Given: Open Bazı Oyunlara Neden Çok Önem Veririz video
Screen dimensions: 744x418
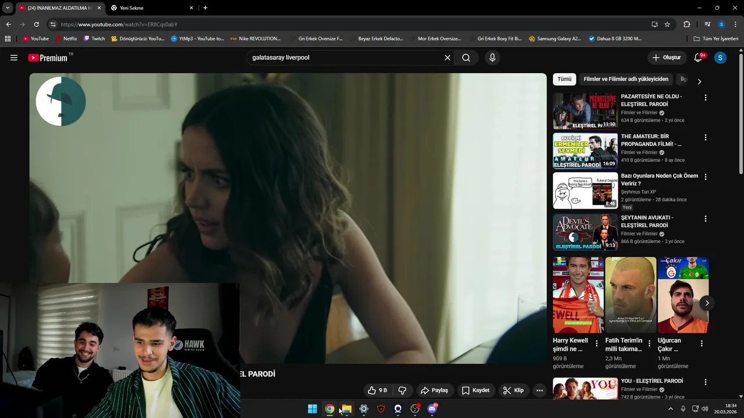Looking at the screenshot, I should (659, 179).
